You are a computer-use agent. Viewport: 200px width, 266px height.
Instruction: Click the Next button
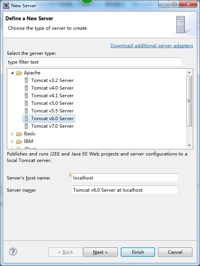pyautogui.click(x=101, y=252)
